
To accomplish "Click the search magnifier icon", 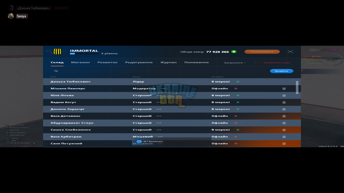I will coord(56,71).
